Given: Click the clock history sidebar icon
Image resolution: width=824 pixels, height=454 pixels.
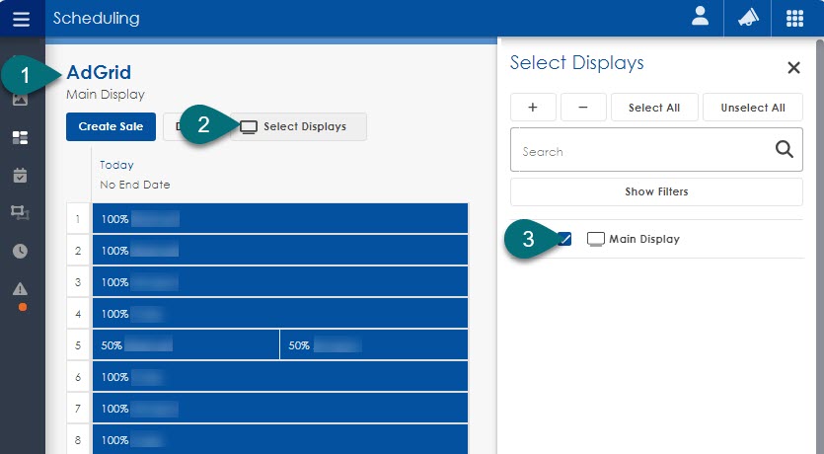Looking at the screenshot, I should 20,251.
